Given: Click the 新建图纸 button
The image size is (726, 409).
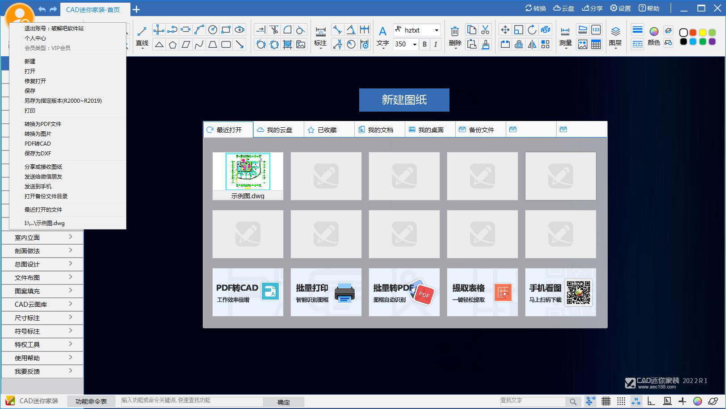Looking at the screenshot, I should click(404, 100).
